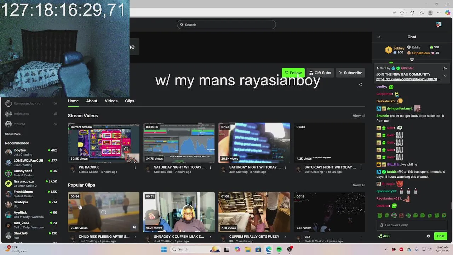Open the About tab
Screen dimensions: 453x255
92,101
